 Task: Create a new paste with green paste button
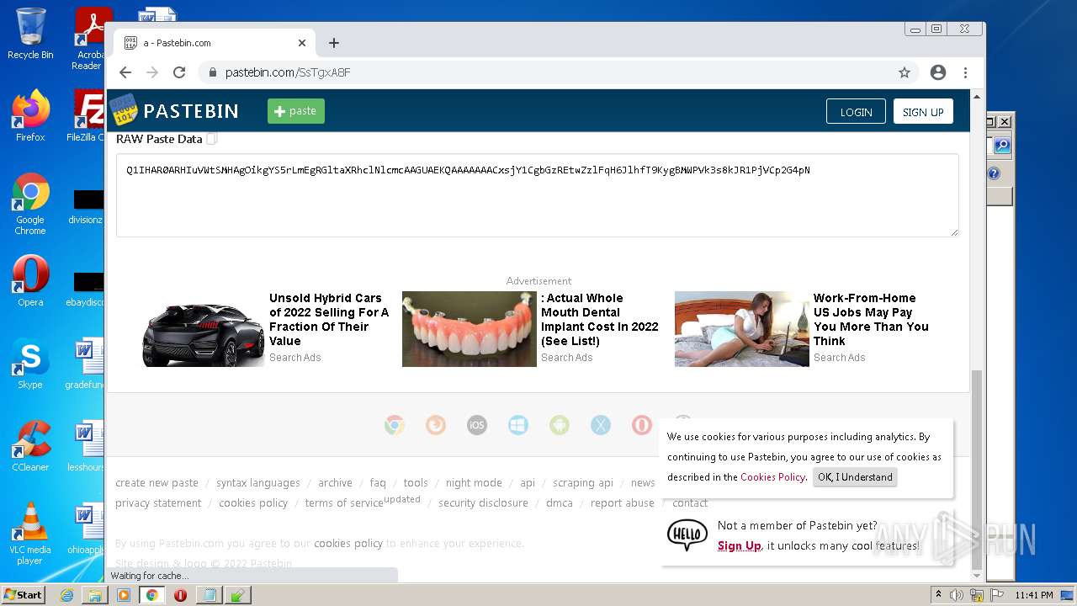coord(295,111)
